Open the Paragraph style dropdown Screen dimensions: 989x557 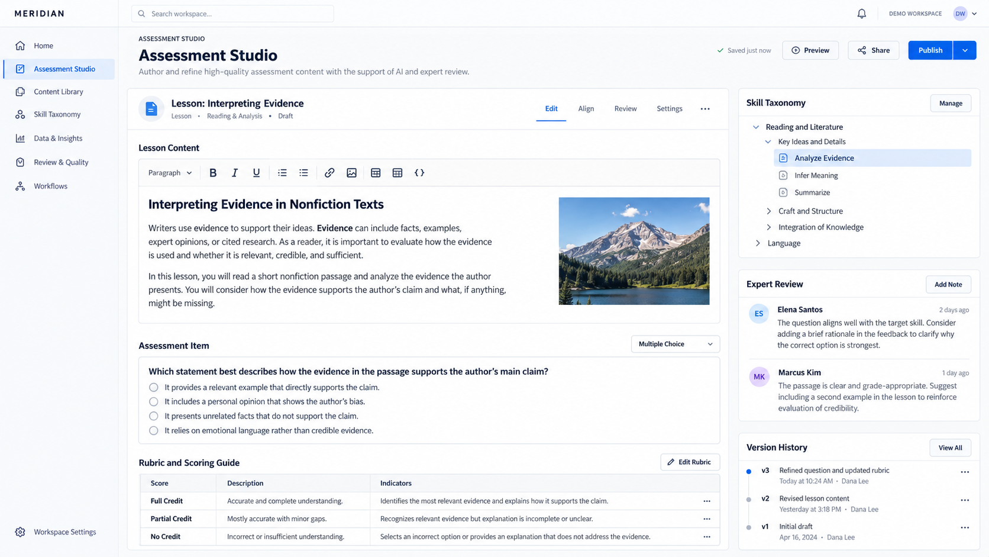point(170,173)
